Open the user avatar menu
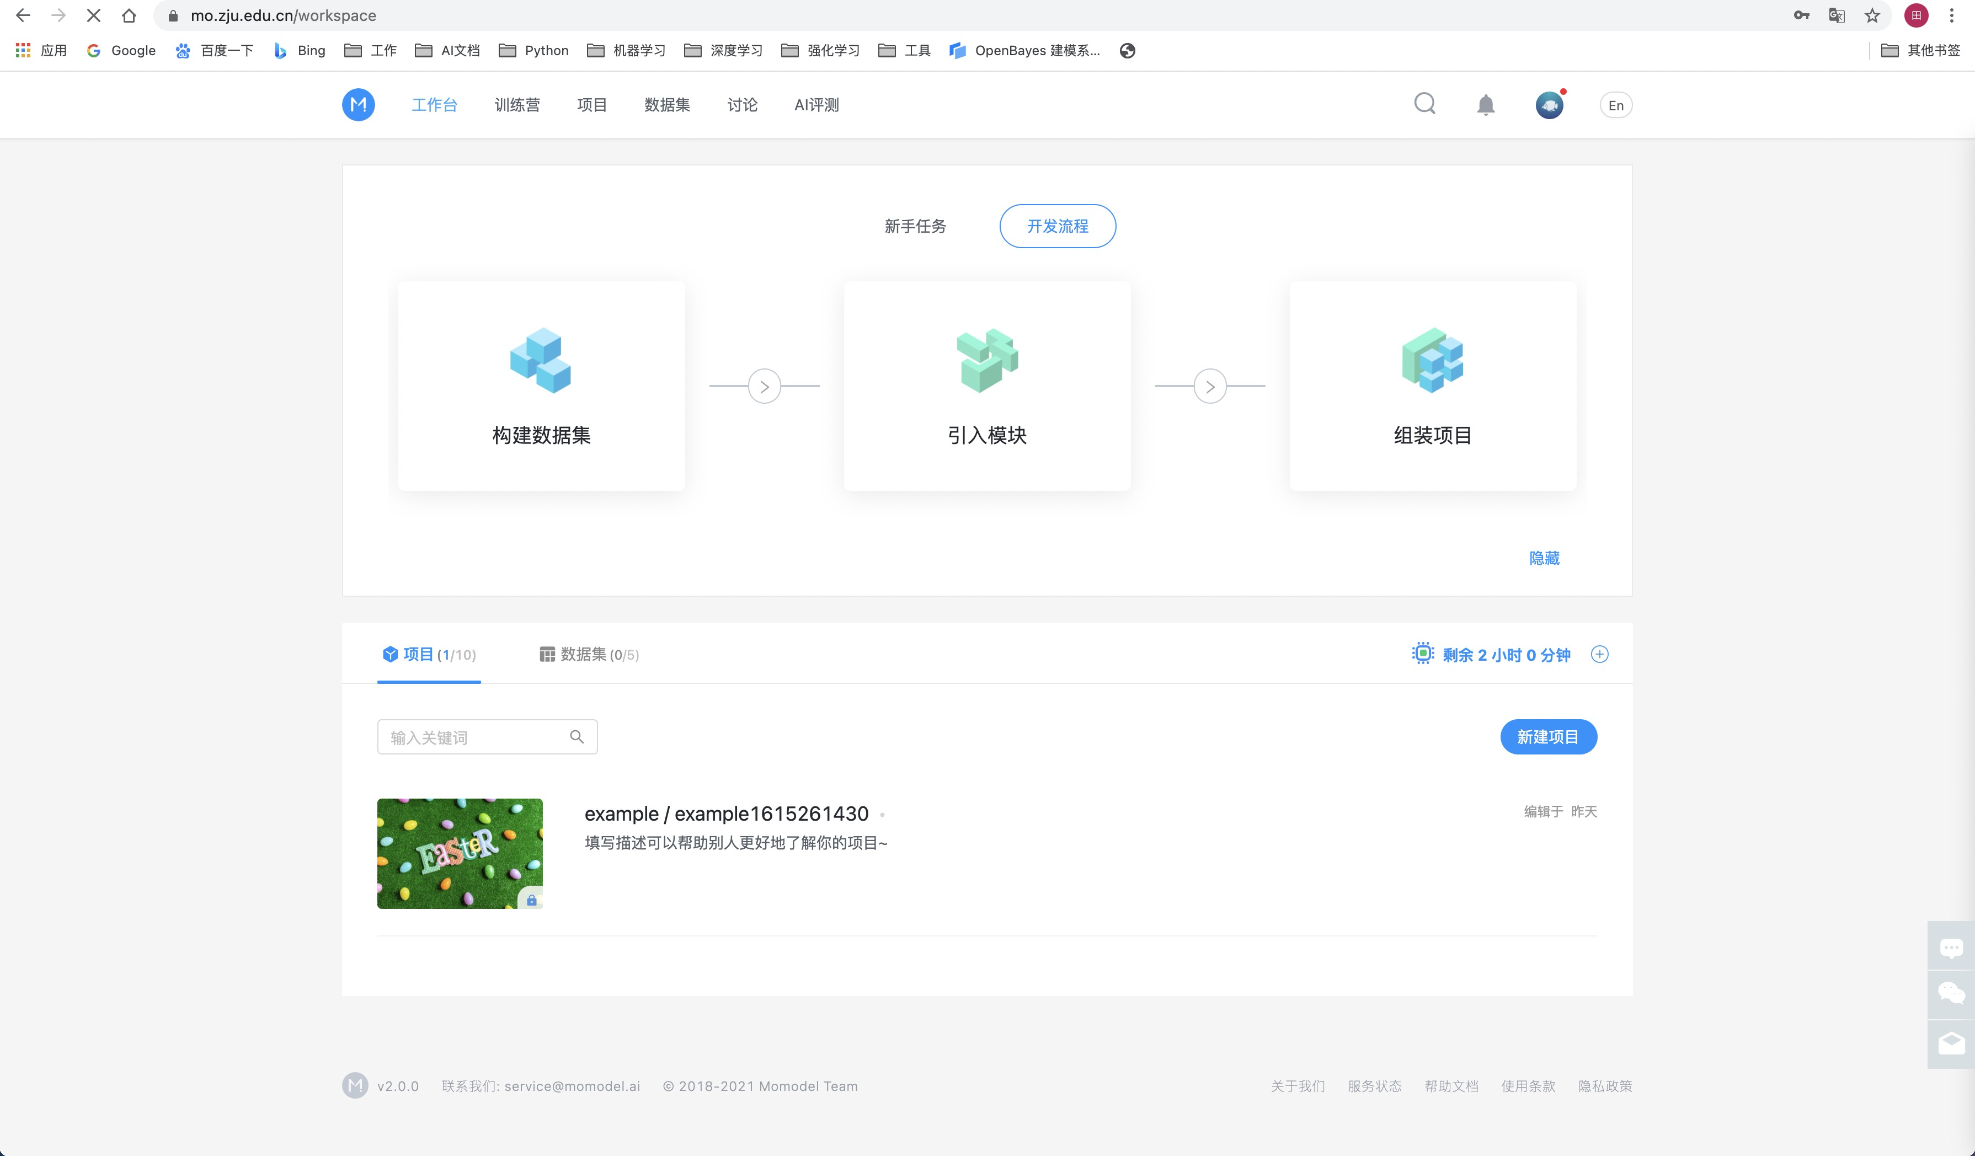The width and height of the screenshot is (1975, 1156). coord(1550,105)
